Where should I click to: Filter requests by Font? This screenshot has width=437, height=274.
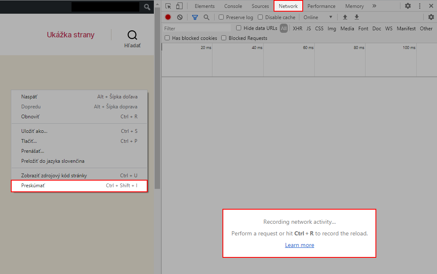363,28
